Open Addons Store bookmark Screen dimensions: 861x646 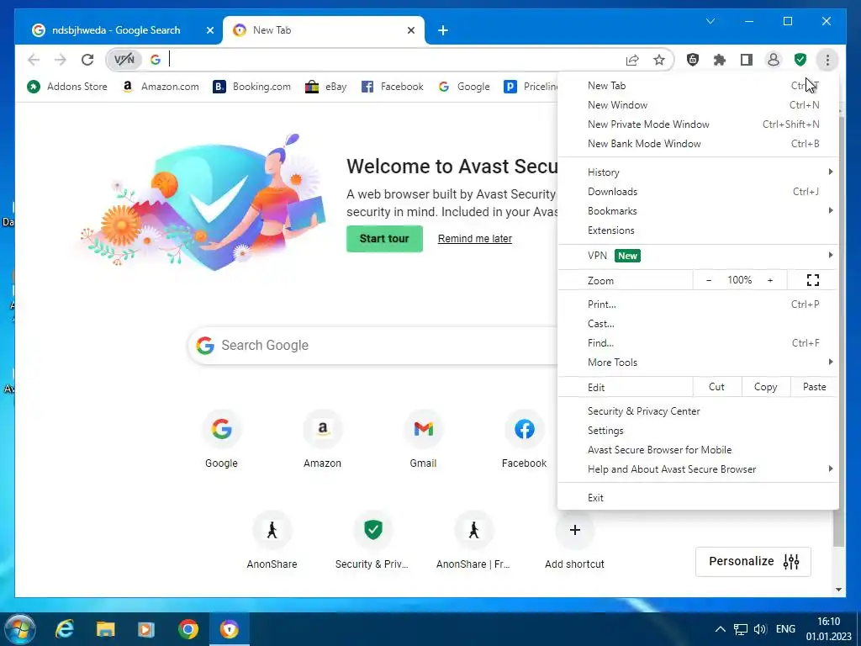pyautogui.click(x=67, y=87)
